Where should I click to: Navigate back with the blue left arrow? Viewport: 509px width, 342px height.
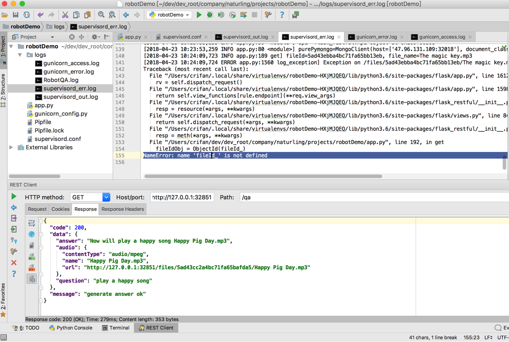point(126,15)
